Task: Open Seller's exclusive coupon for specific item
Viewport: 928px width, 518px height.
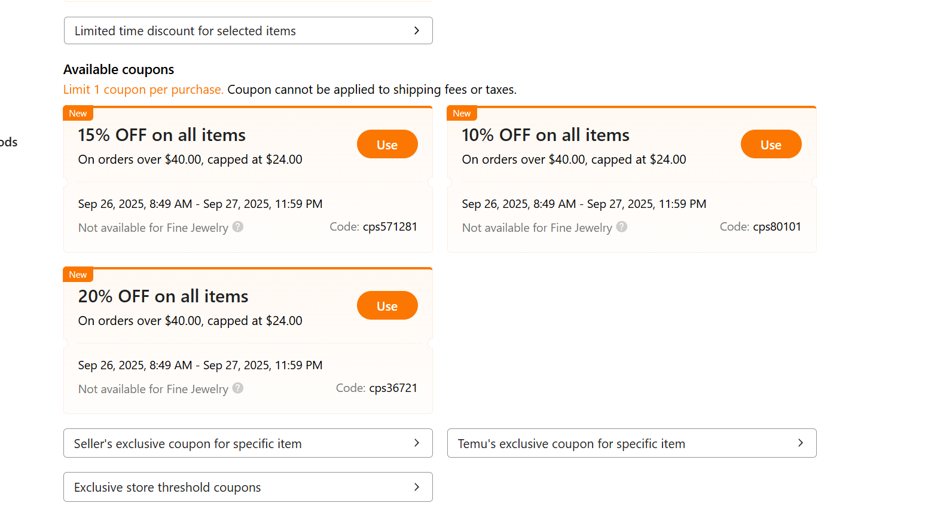Action: tap(248, 443)
